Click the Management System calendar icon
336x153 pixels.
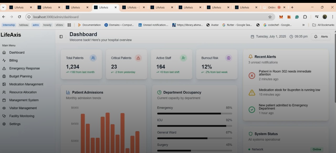pyautogui.click(x=4, y=100)
